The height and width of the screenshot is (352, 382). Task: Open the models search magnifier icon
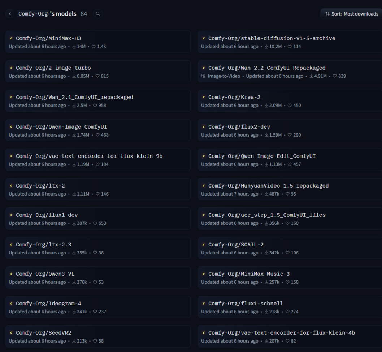(98, 14)
